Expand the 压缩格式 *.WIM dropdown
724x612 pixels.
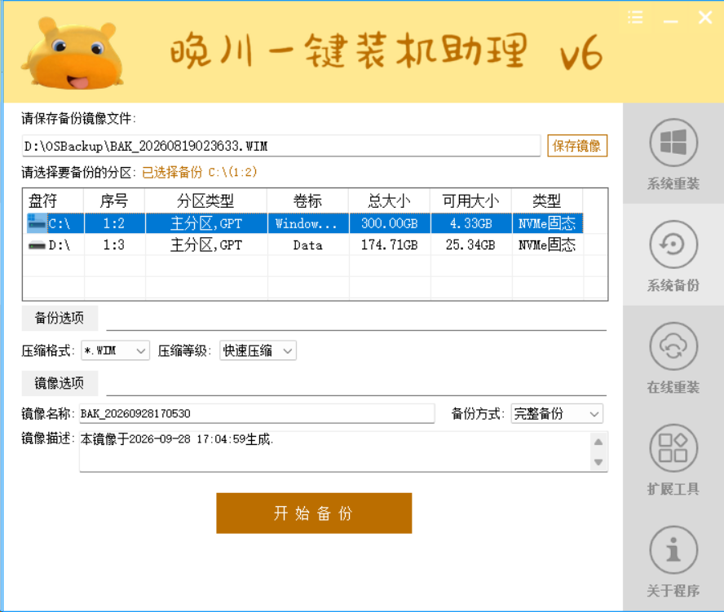point(115,350)
